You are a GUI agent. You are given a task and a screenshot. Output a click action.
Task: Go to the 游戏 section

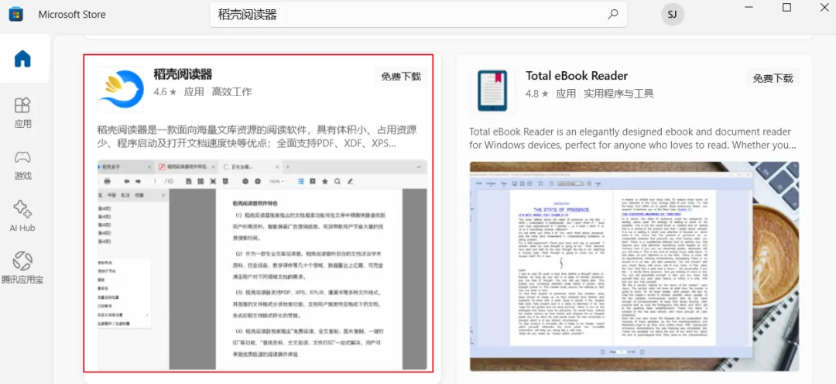coord(22,165)
